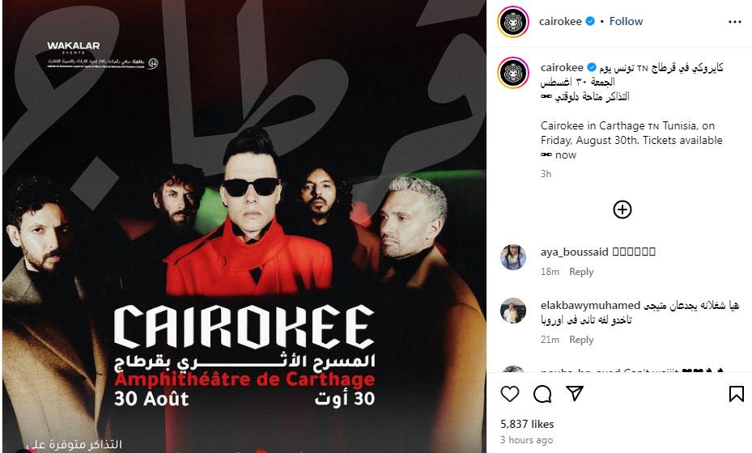Image resolution: width=752 pixels, height=453 pixels.
Task: Open elakbawymuhamed's profile avatar
Action: [x=513, y=311]
